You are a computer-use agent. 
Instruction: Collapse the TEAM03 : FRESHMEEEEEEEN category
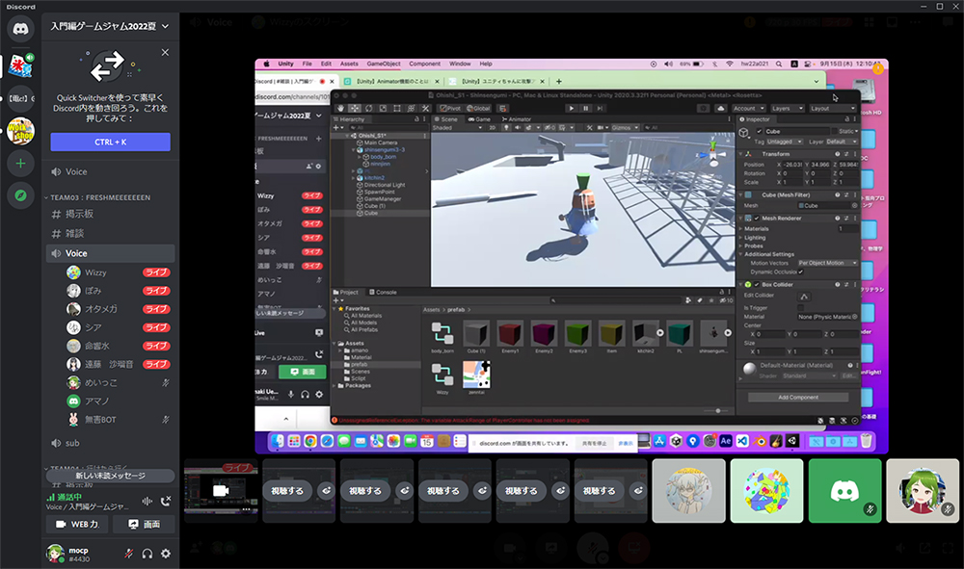click(x=98, y=197)
